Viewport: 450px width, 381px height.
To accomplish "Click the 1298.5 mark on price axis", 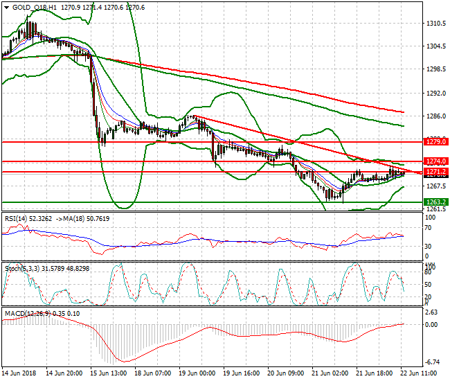I will [434, 69].
